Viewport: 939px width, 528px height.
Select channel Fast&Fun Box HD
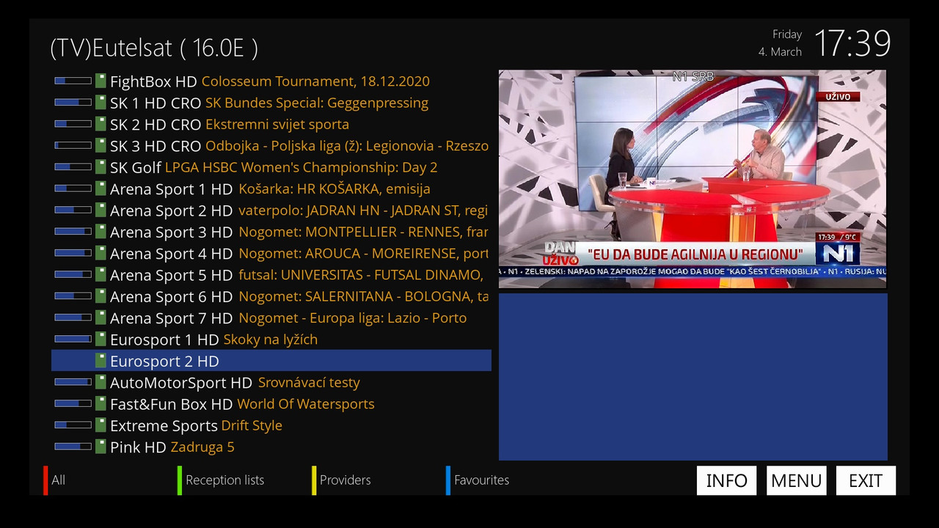[x=171, y=404]
